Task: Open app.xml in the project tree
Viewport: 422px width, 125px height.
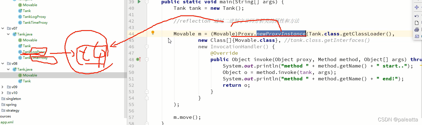Action: (x=7, y=122)
